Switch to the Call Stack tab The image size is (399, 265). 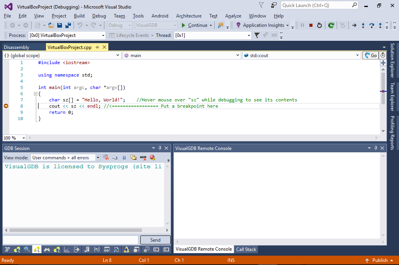point(246,249)
